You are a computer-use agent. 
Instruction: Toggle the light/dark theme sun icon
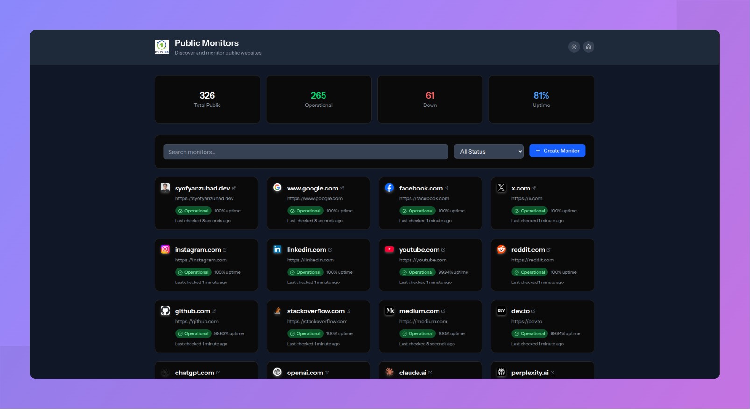[574, 47]
